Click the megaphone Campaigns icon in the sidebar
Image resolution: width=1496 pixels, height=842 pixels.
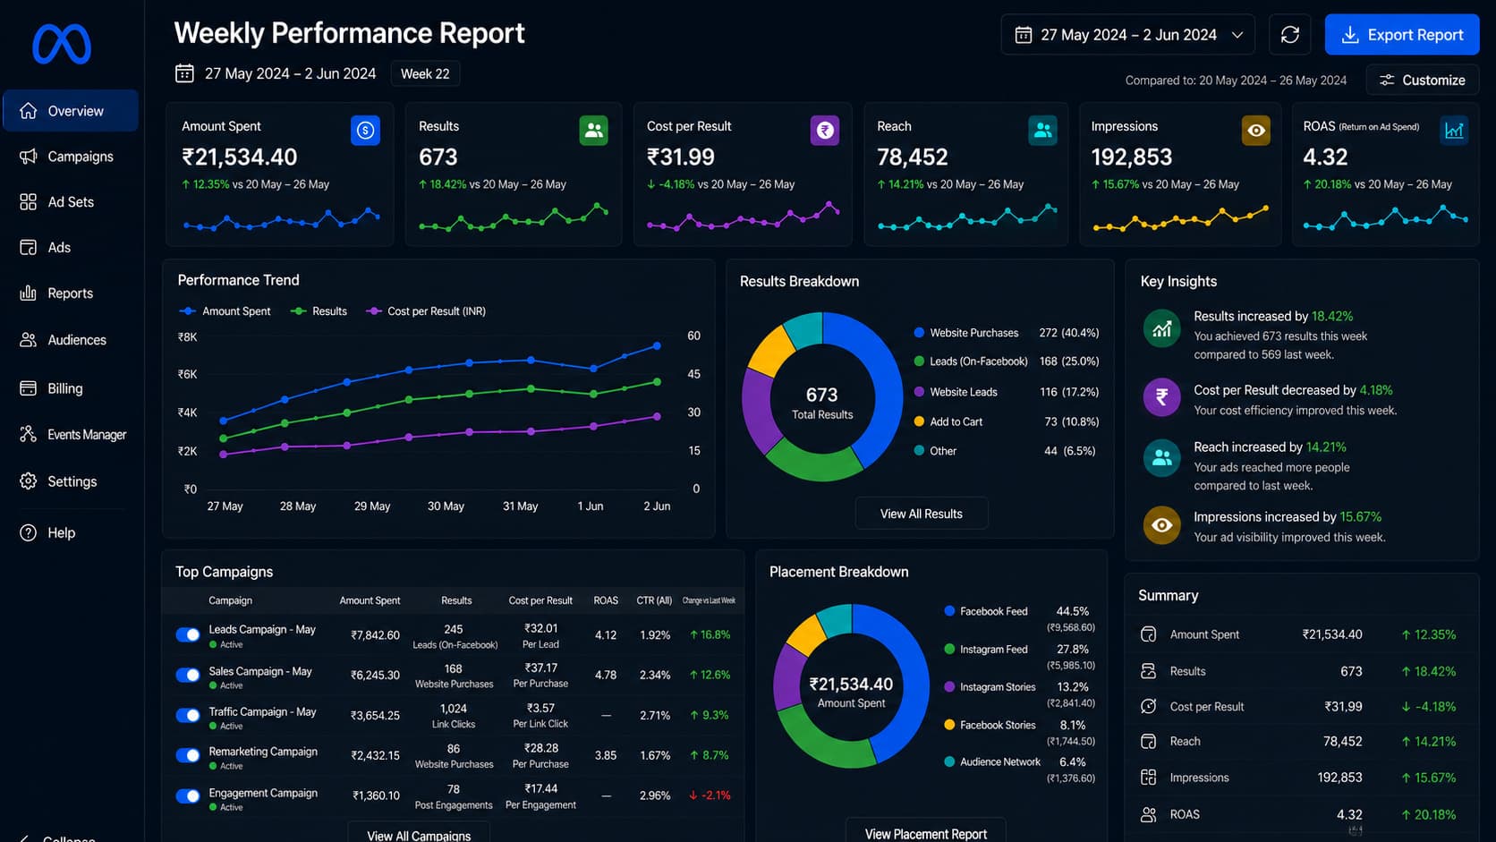29,157
